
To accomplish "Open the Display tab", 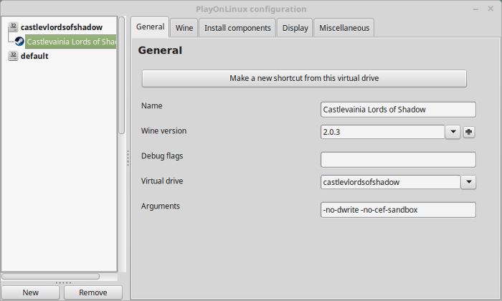I will tap(295, 28).
